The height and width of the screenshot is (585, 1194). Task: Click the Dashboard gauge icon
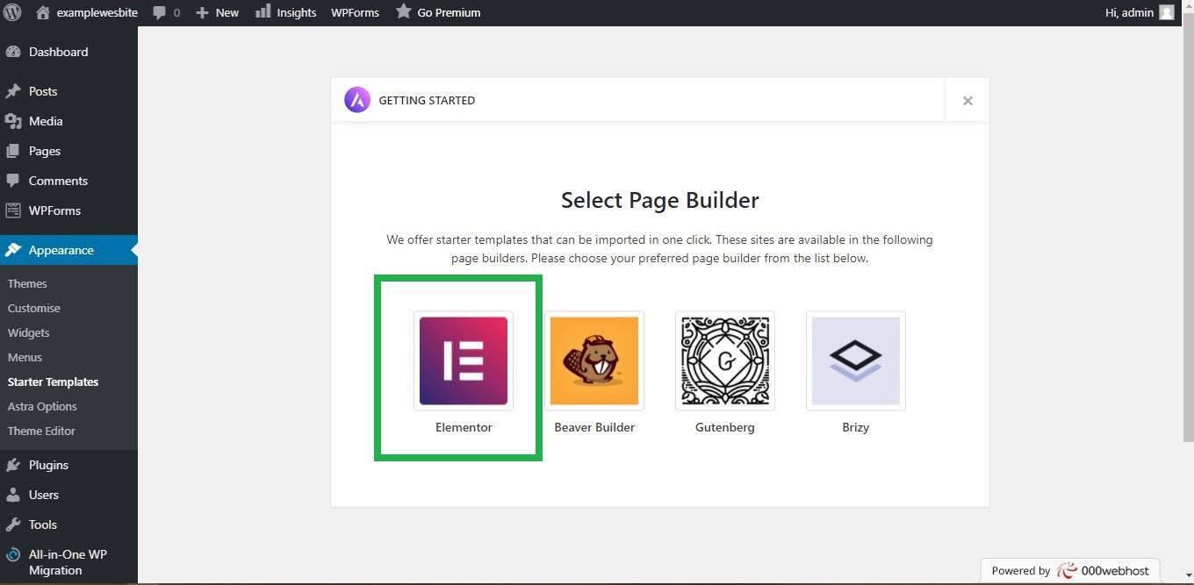click(x=13, y=52)
